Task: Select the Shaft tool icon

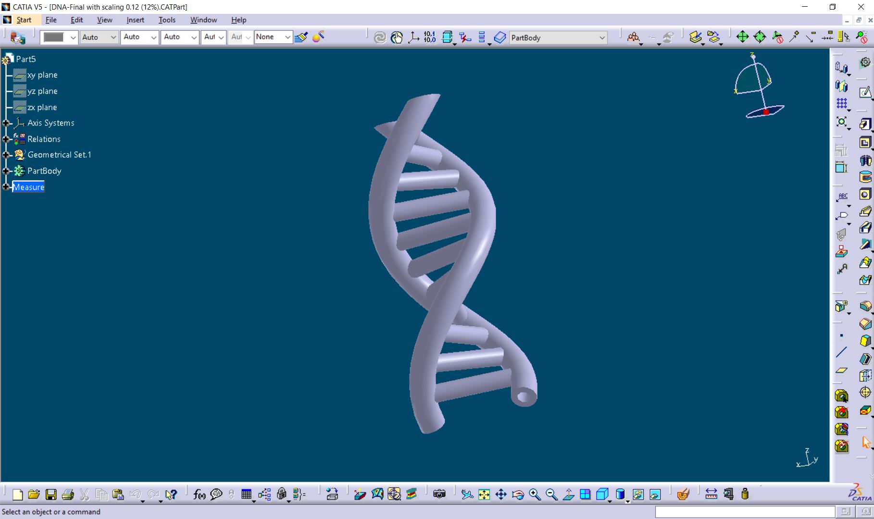Action: pos(865,161)
